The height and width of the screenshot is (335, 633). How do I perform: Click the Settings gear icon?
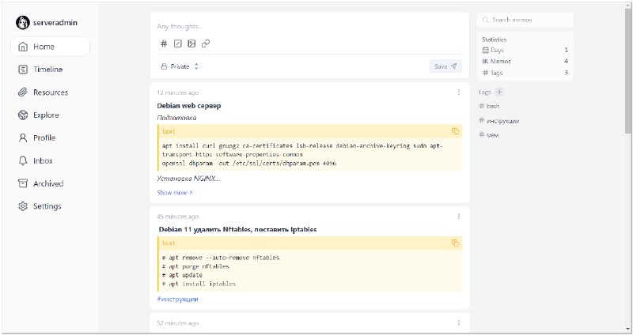(x=23, y=206)
